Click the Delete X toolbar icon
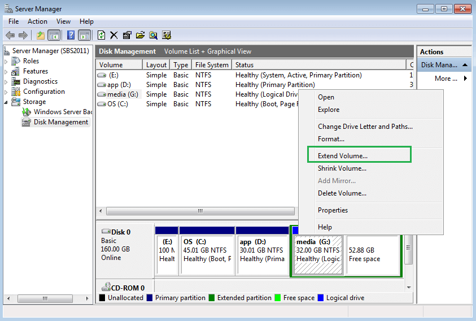476x321 pixels. (x=114, y=35)
